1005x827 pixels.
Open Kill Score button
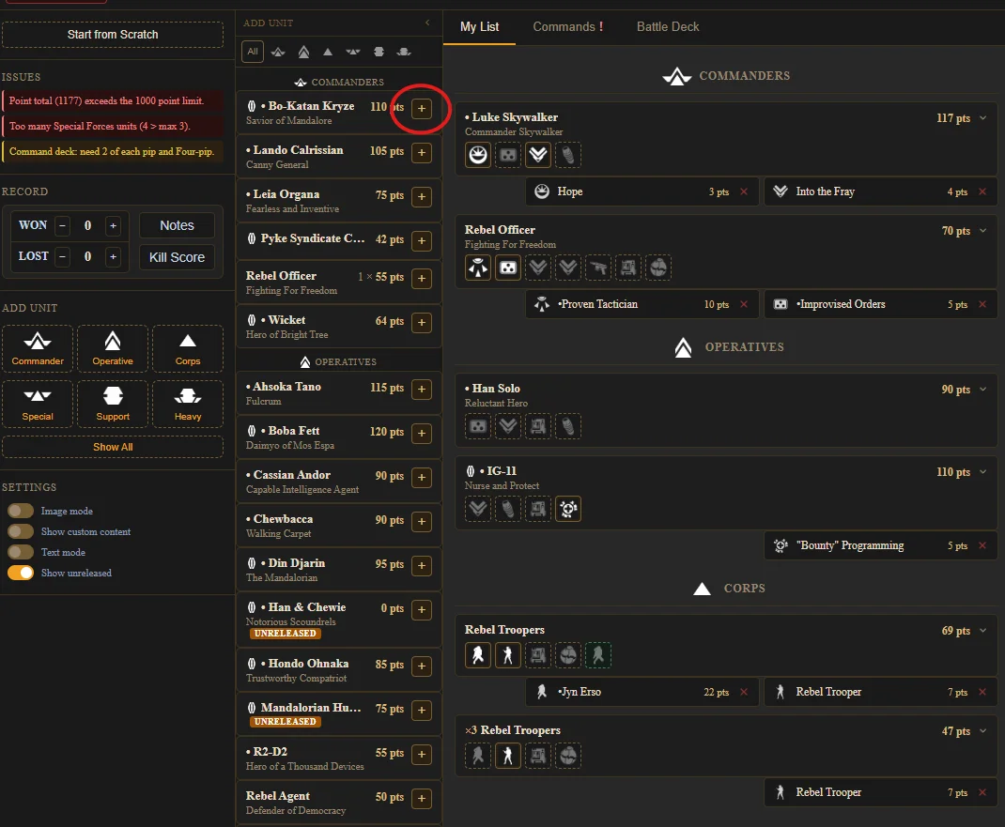(x=177, y=257)
